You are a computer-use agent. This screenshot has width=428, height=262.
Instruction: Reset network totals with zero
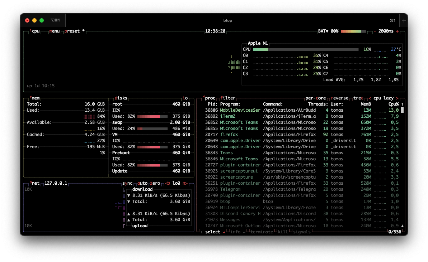pos(155,183)
